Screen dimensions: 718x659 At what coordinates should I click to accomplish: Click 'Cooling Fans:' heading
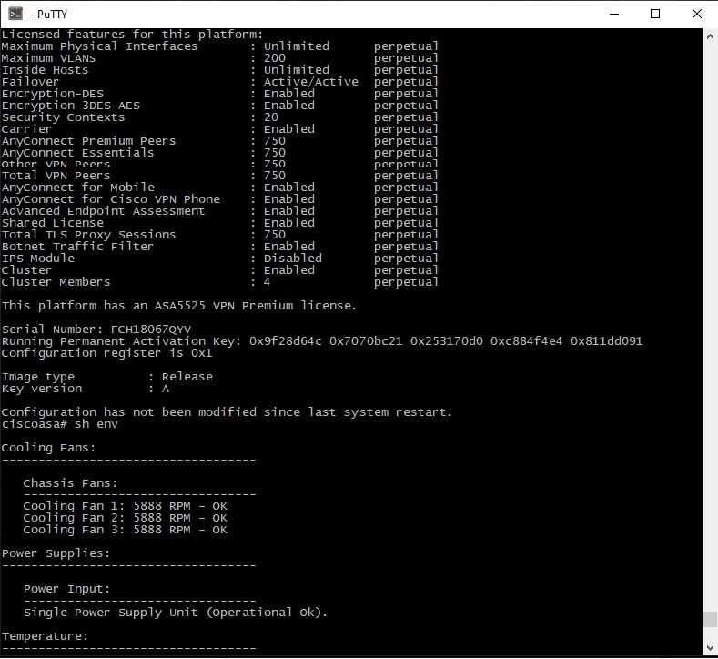click(x=48, y=448)
